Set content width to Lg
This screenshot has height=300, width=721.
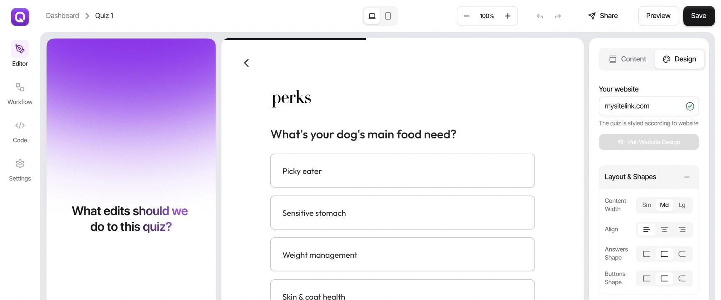click(682, 205)
